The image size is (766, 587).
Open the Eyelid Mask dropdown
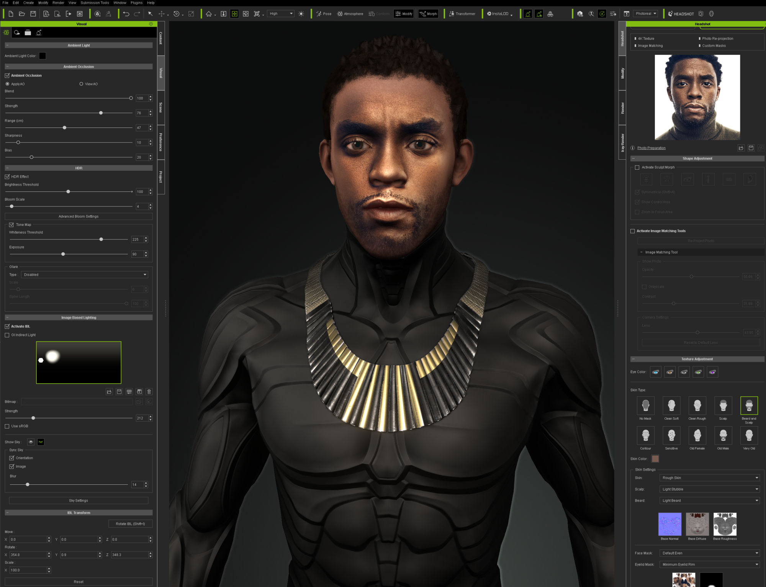[x=710, y=564]
